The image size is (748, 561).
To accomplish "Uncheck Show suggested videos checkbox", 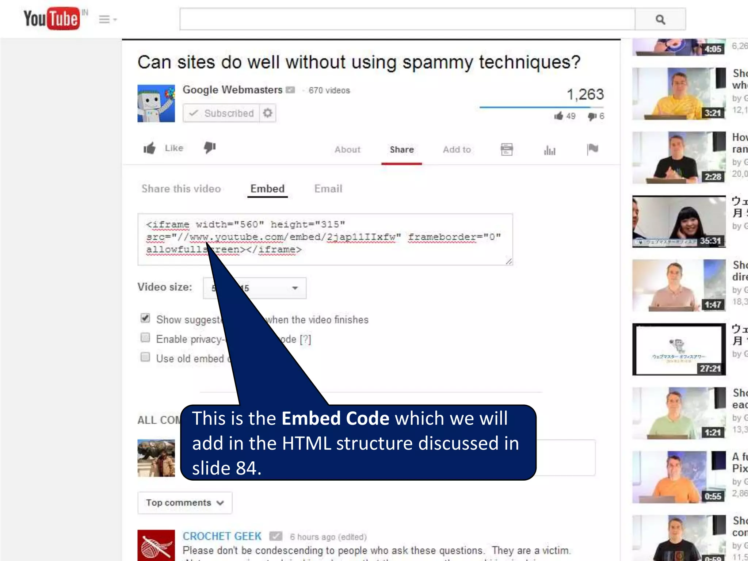I will click(x=145, y=318).
